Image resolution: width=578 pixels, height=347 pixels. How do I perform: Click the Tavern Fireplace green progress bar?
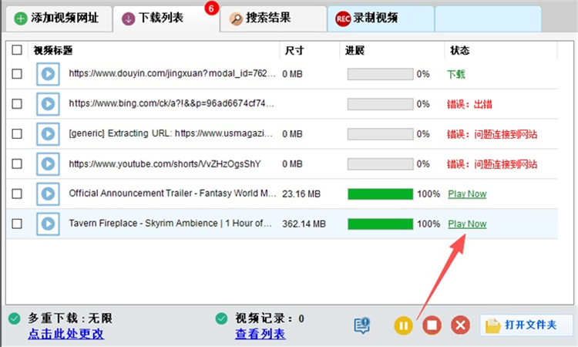click(380, 224)
